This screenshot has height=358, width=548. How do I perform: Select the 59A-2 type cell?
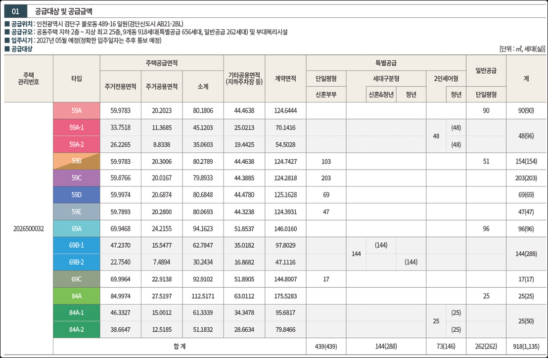coord(77,144)
